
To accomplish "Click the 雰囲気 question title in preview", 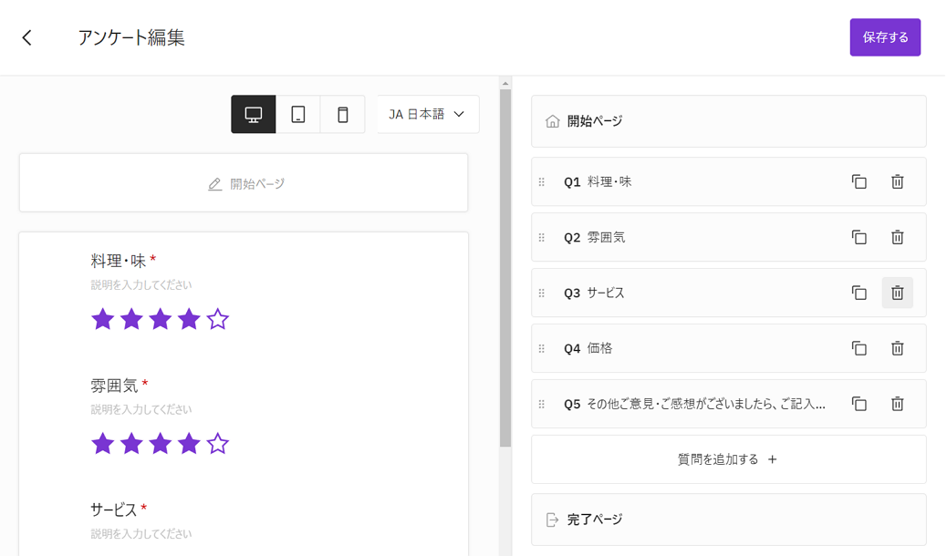I will pyautogui.click(x=114, y=386).
